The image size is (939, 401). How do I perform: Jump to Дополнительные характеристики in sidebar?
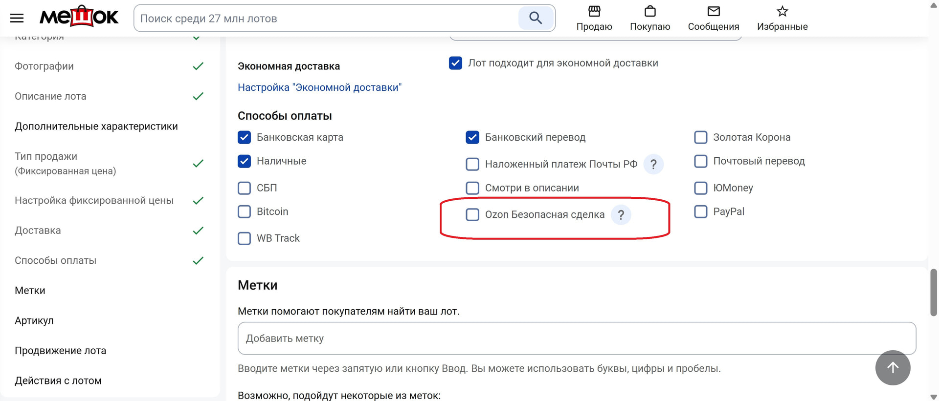click(x=96, y=127)
